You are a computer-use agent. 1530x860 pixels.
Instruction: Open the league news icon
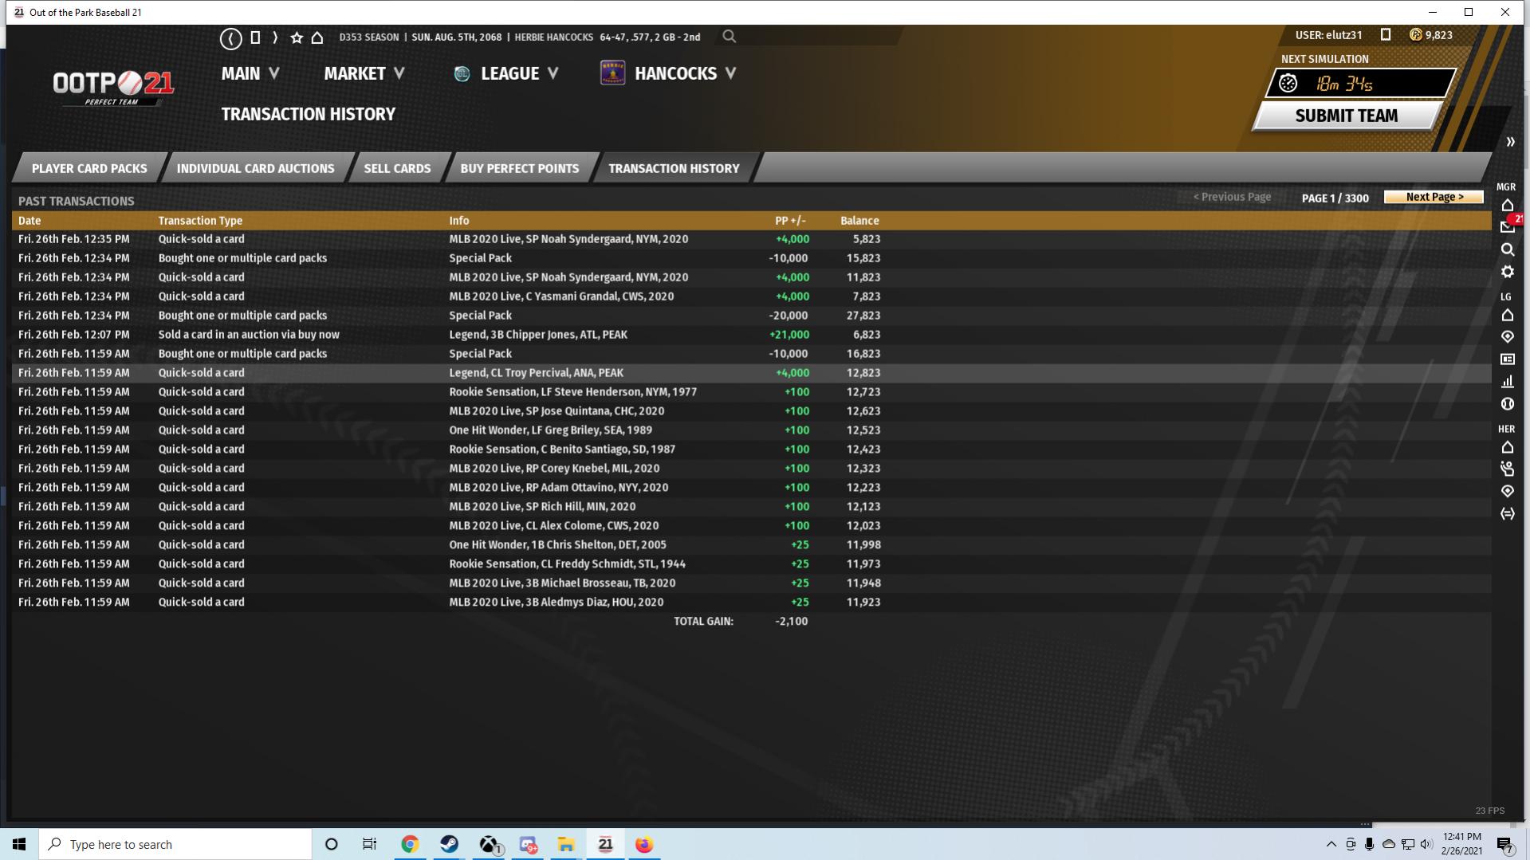coord(1507,359)
